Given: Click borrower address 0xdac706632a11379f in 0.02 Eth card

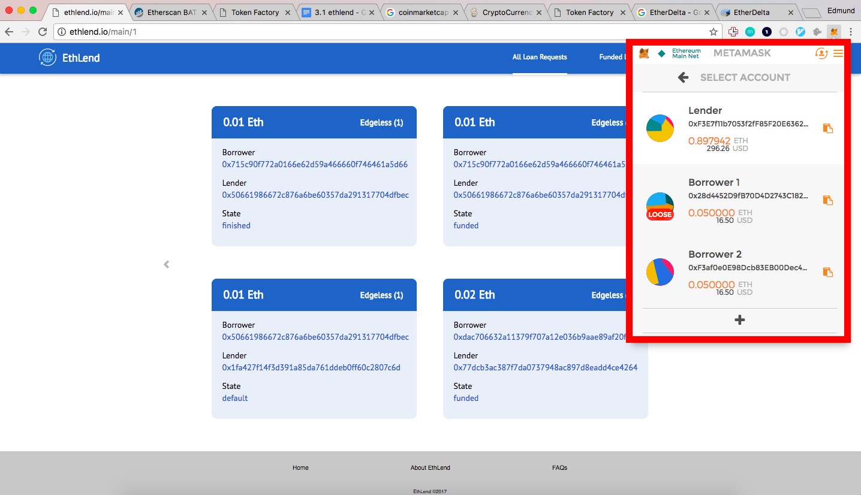Looking at the screenshot, I should (540, 337).
